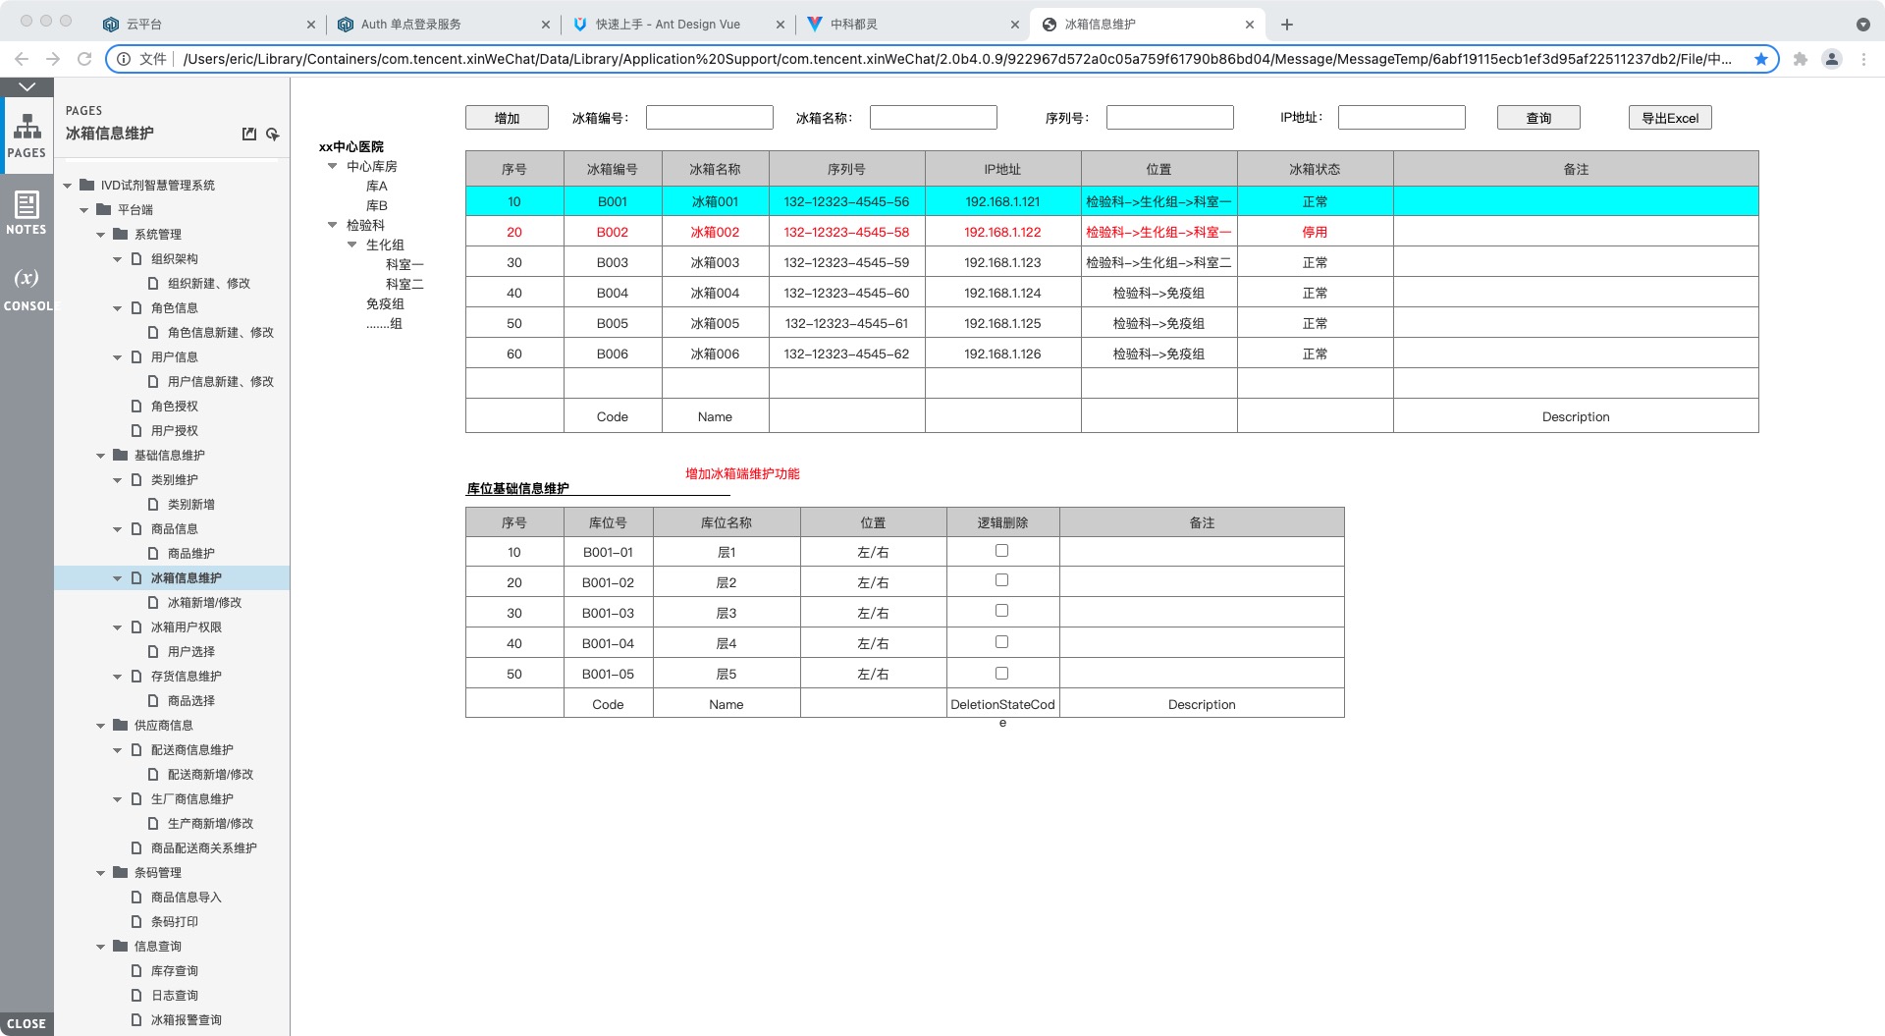Select 免疫组 in the hospital tree
This screenshot has width=1885, height=1036.
tap(385, 303)
